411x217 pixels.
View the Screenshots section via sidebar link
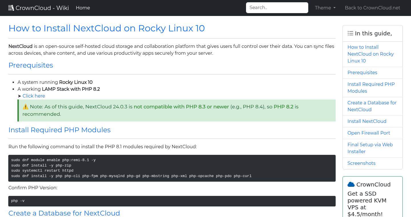pos(361,163)
